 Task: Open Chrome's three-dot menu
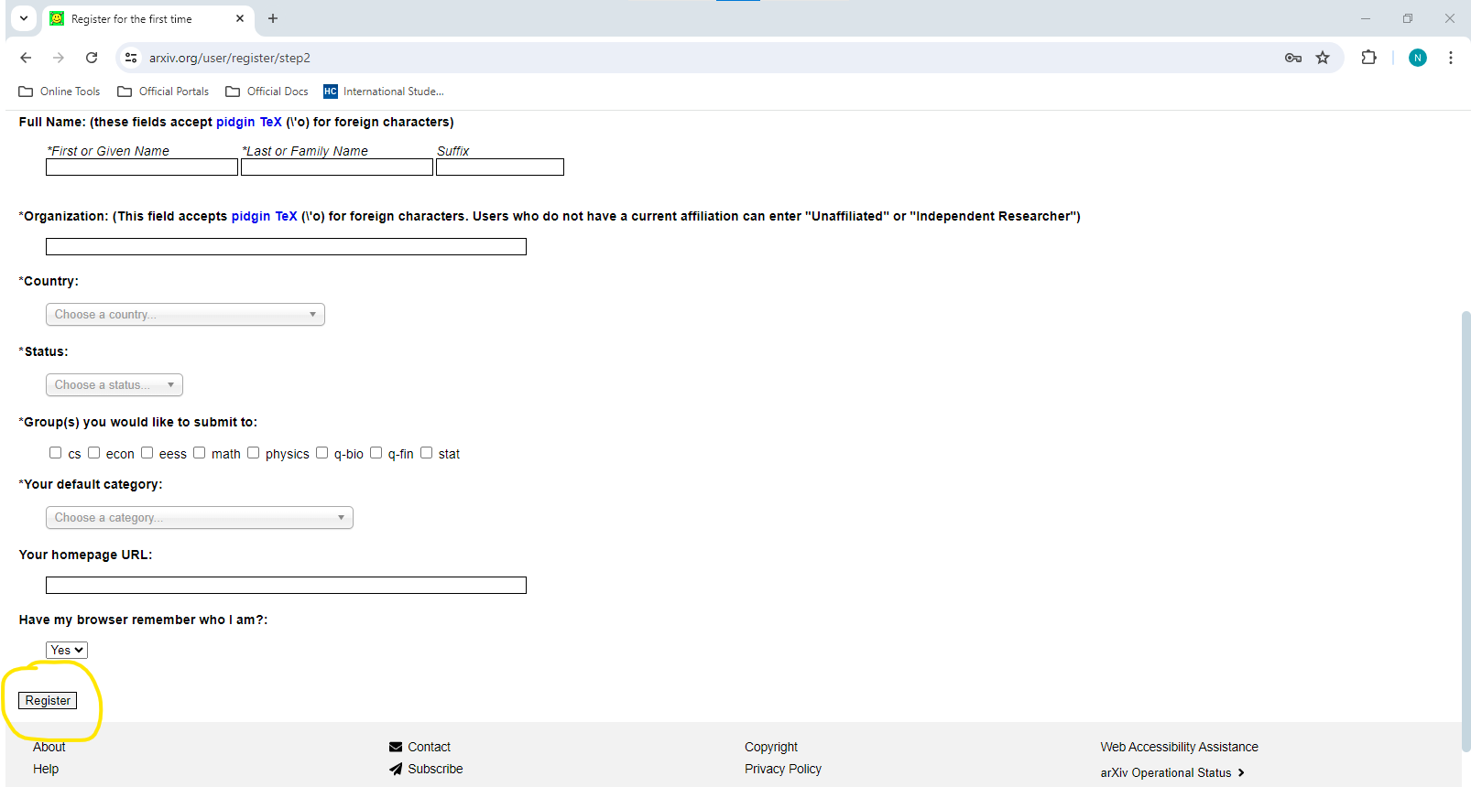[1451, 58]
